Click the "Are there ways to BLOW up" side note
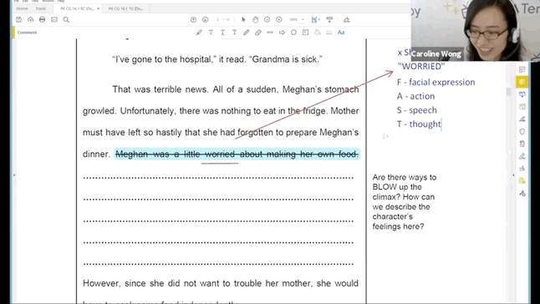540x304 pixels. (x=405, y=202)
